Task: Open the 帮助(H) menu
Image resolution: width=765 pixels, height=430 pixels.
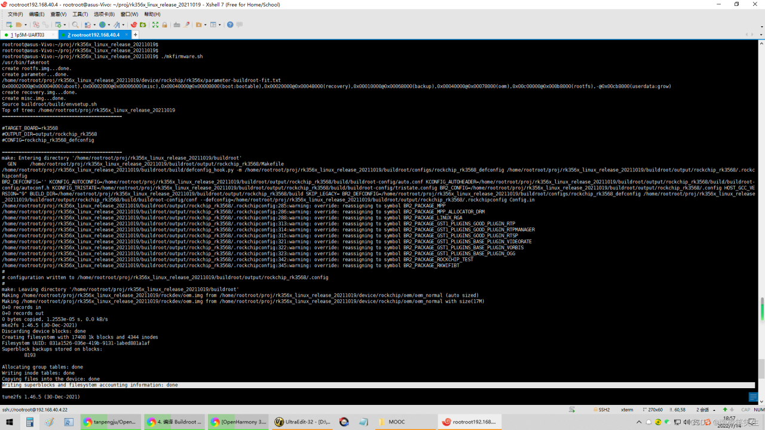Action: (x=152, y=14)
